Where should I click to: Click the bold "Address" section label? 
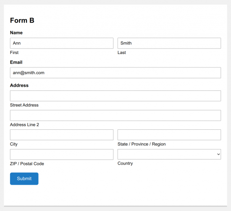pyautogui.click(x=19, y=85)
